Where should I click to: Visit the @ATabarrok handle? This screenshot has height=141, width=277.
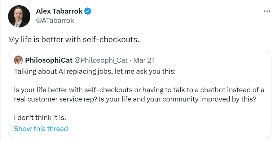click(x=55, y=21)
